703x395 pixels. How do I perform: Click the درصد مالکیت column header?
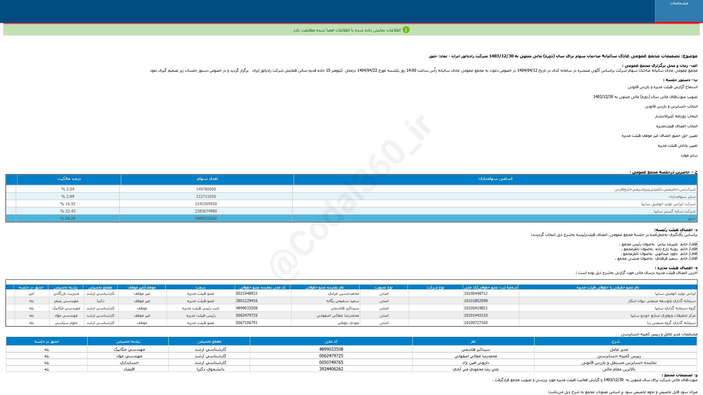69,179
